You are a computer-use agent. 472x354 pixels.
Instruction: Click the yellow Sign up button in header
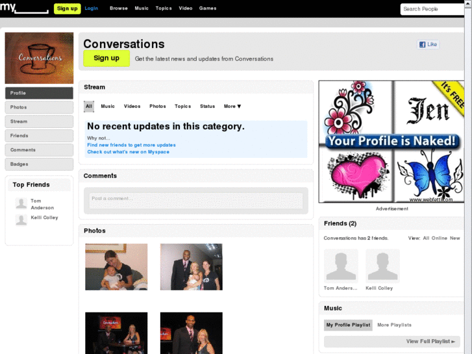click(67, 8)
